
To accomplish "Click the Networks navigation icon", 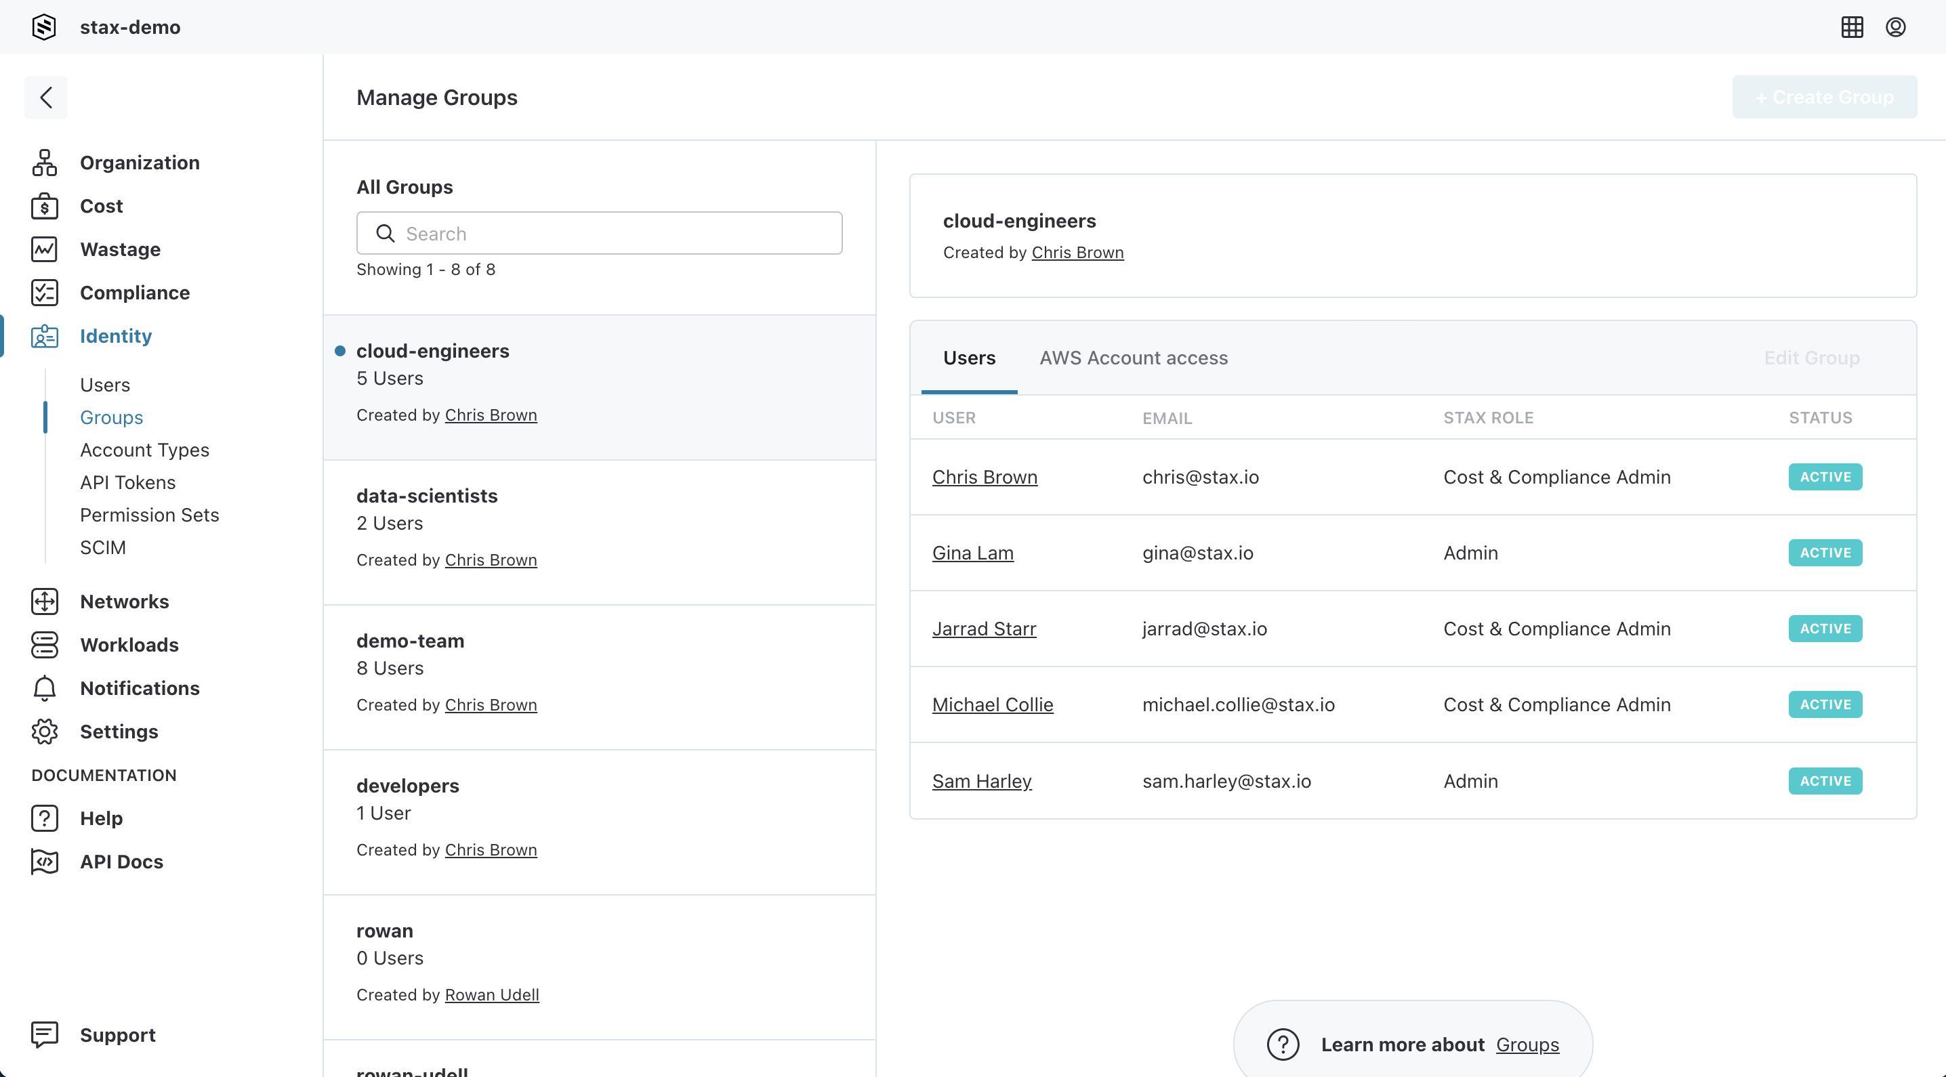I will (43, 601).
